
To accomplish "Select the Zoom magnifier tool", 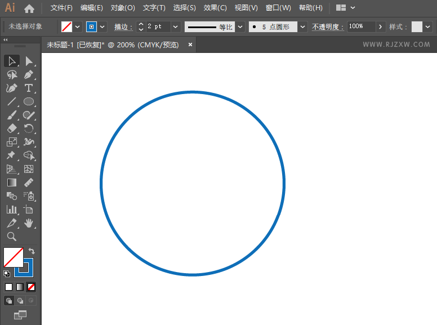I will pyautogui.click(x=12, y=237).
